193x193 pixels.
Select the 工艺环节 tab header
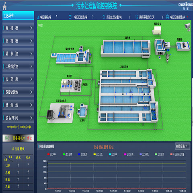click(x=18, y=16)
